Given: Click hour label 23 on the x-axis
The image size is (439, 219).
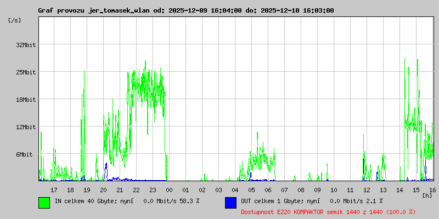Looking at the screenshot, I should coord(153,190).
